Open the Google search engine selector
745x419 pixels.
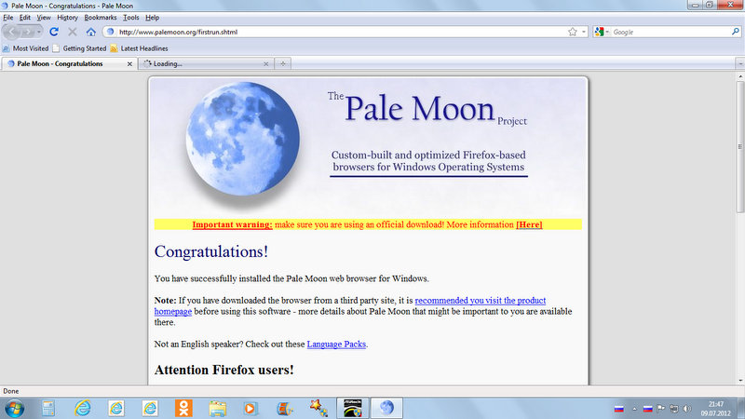click(602, 32)
